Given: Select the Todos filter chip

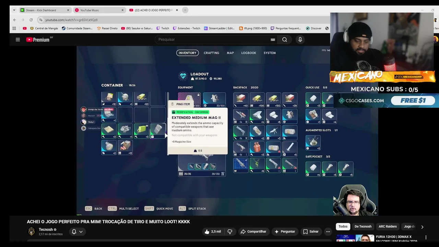Looking at the screenshot, I should pyautogui.click(x=343, y=226).
